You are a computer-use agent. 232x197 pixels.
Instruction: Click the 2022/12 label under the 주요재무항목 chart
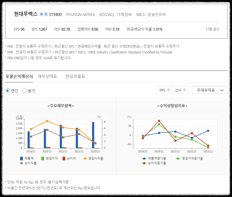click(79, 152)
